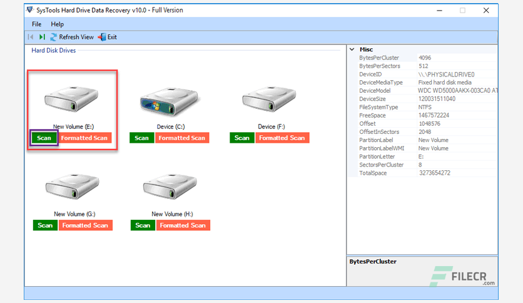The width and height of the screenshot is (523, 303).
Task: Scan the New Volume (G:) drive
Action: pos(45,225)
